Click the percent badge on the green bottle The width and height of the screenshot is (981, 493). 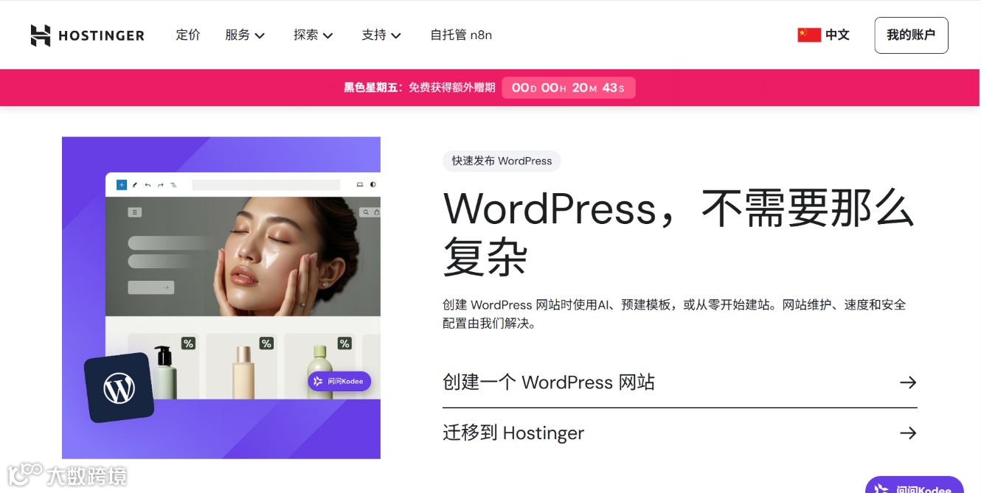(344, 343)
